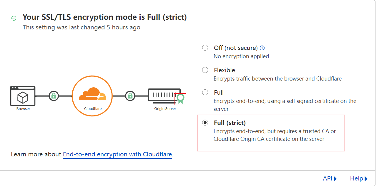Select the Full (strict) radio button
Screen dimensions: 379x189
(205, 123)
